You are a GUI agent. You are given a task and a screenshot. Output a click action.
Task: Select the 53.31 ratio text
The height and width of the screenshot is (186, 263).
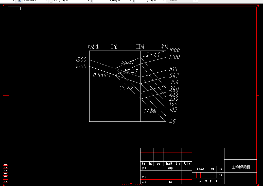(128, 62)
